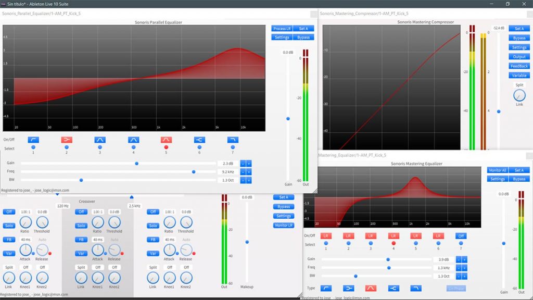Increase BW with plus in Parallel Equalizer
This screenshot has width=533, height=300.
(249, 180)
